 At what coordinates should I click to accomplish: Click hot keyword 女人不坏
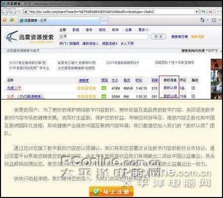point(127,44)
